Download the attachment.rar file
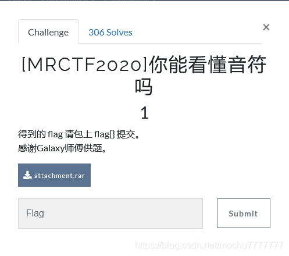289x256 pixels. (x=54, y=175)
